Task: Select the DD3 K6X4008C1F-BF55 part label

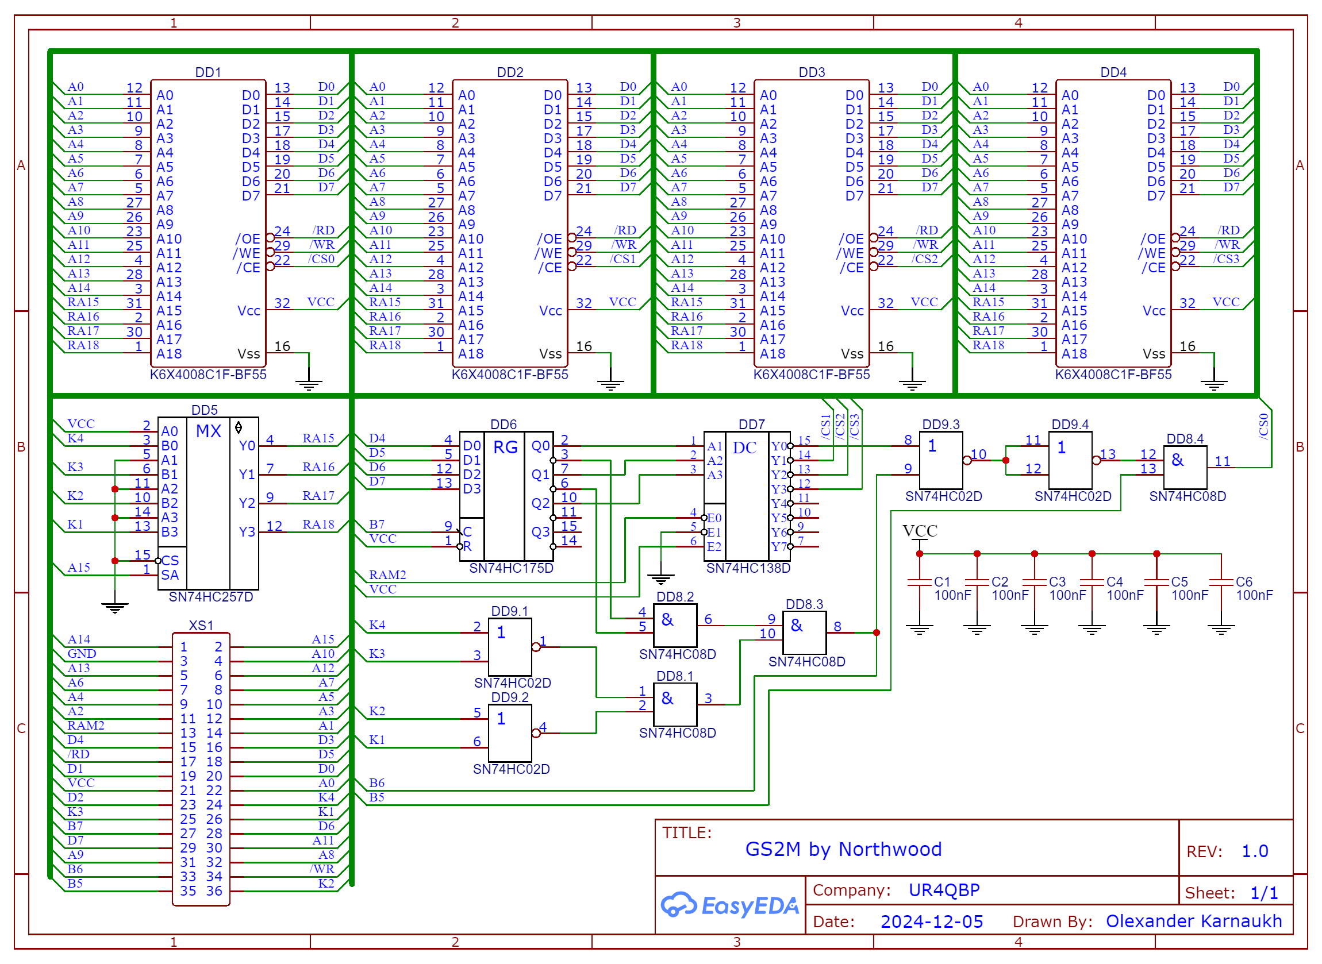Action: click(812, 375)
